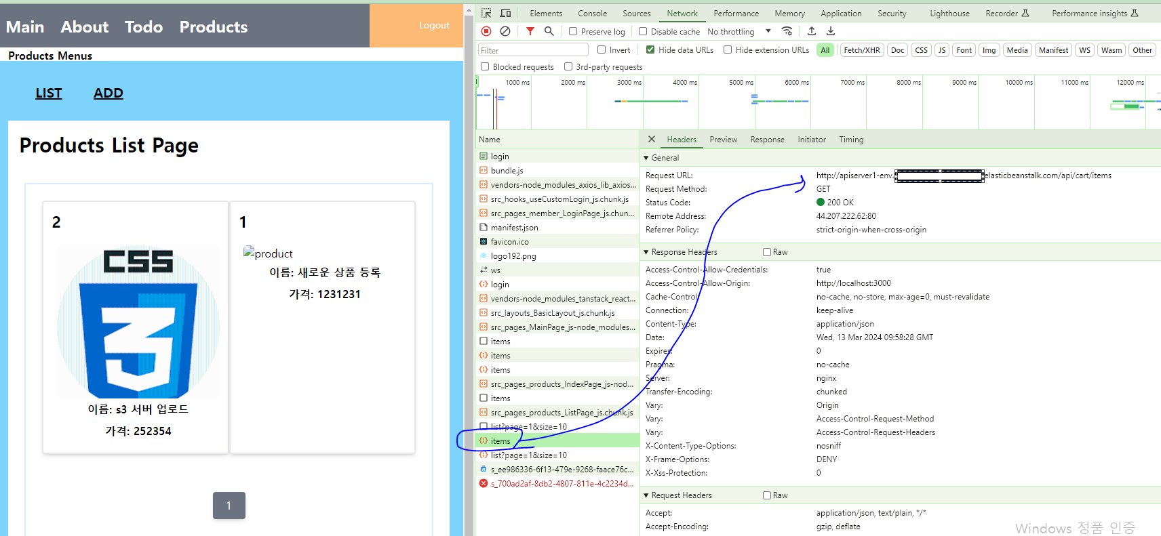Select the list?page=1&size=10 fetch request
The image size is (1161, 536).
point(557,455)
